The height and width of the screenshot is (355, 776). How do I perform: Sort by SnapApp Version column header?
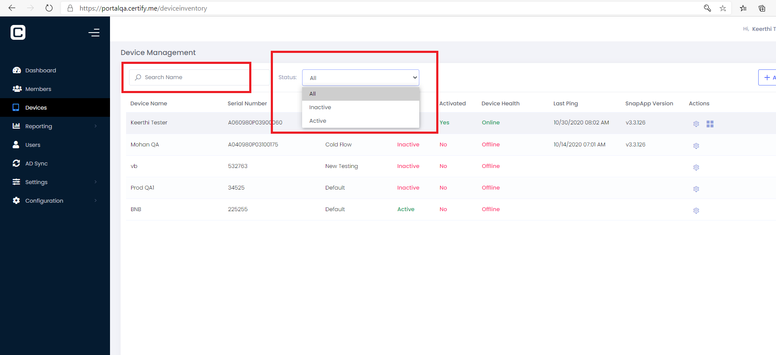[x=649, y=103]
